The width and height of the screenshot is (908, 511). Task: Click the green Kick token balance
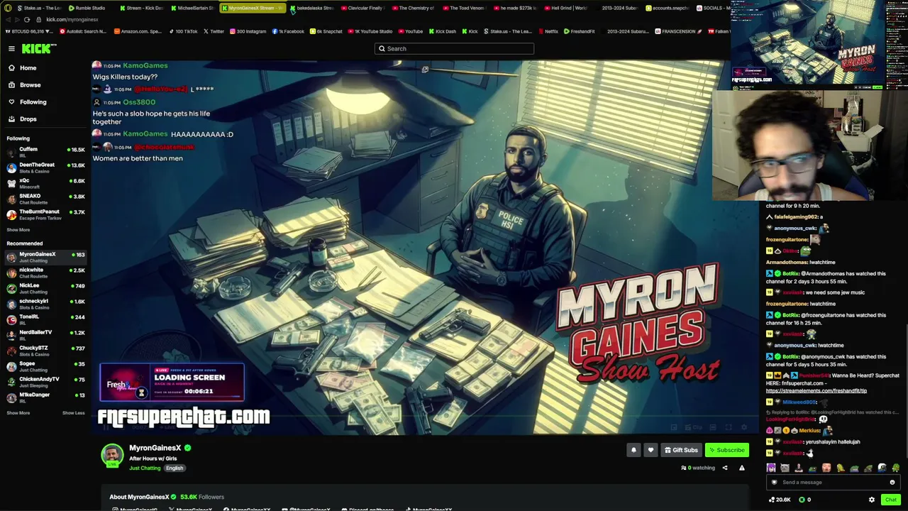coord(805,500)
